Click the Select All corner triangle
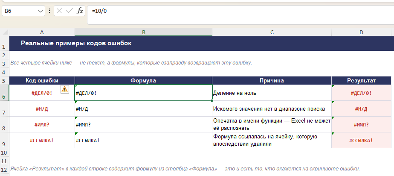Viewport: 394px width, 176px height. 5,32
